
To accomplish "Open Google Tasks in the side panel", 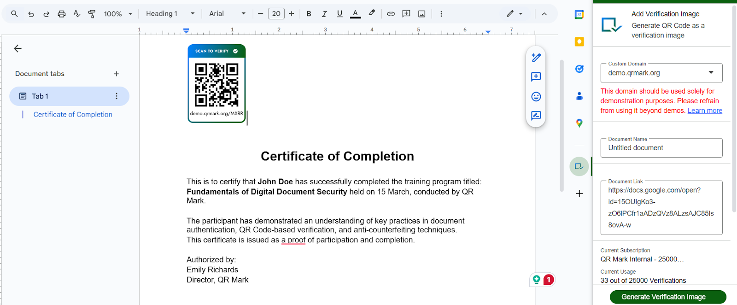I will [x=579, y=69].
